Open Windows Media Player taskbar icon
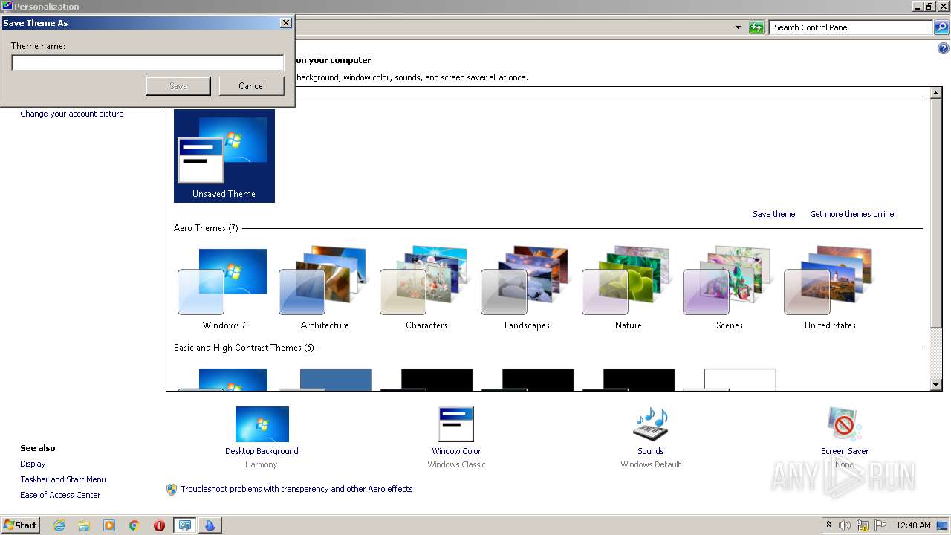This screenshot has height=535, width=951. tap(109, 525)
